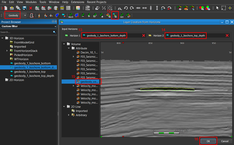Click the yellow crosshair tool icon

(x=230, y=8)
